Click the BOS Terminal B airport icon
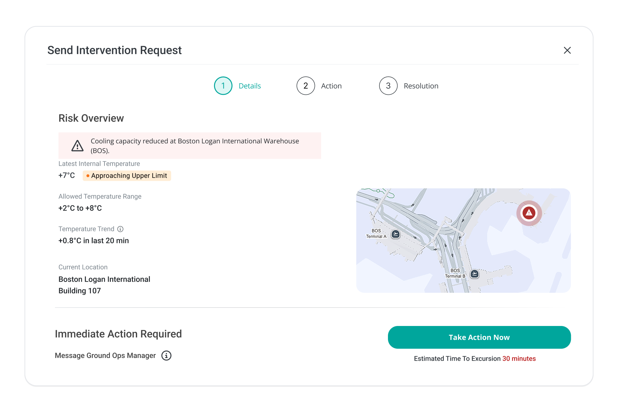The height and width of the screenshot is (412, 618). pyautogui.click(x=475, y=274)
